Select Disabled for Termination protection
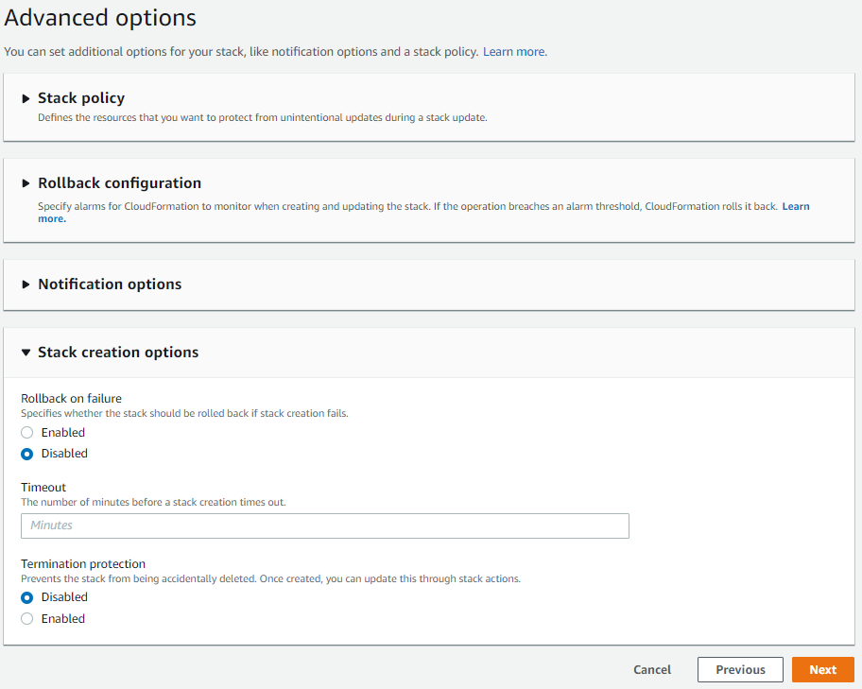 coord(27,597)
